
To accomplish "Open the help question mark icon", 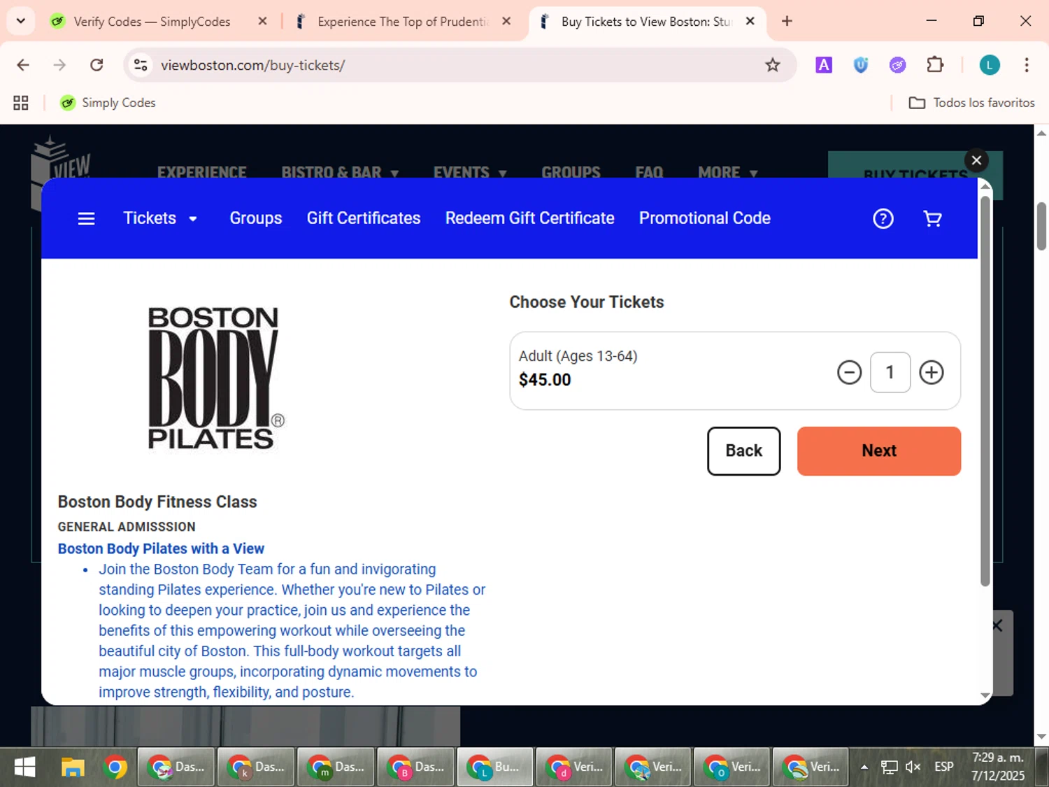I will (883, 219).
